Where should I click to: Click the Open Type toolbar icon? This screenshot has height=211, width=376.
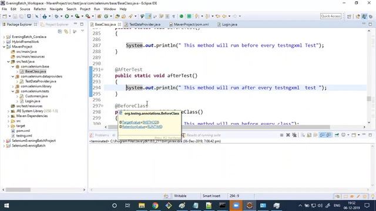point(117,16)
